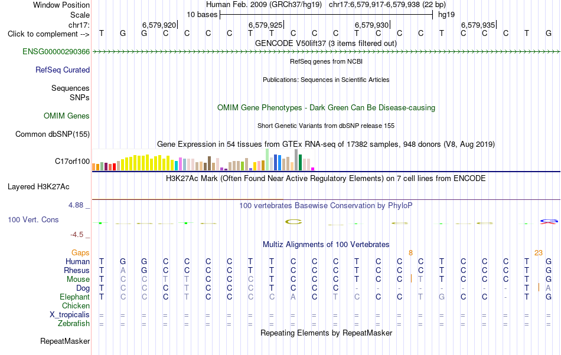Click the magenta GTEx expression bar

(x=313, y=169)
